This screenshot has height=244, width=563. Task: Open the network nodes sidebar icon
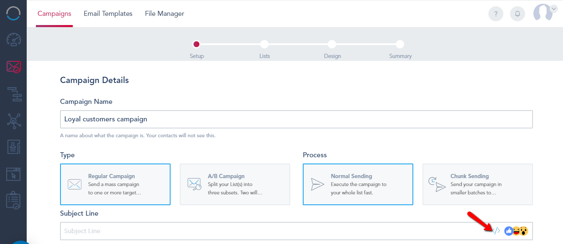[x=13, y=121]
